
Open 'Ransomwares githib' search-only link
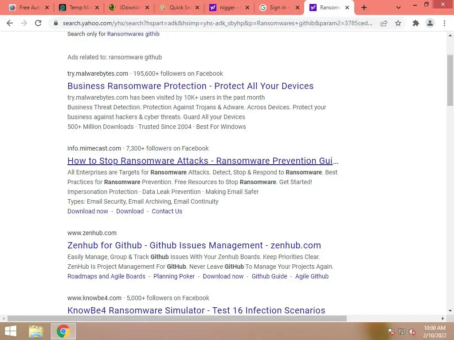133,34
